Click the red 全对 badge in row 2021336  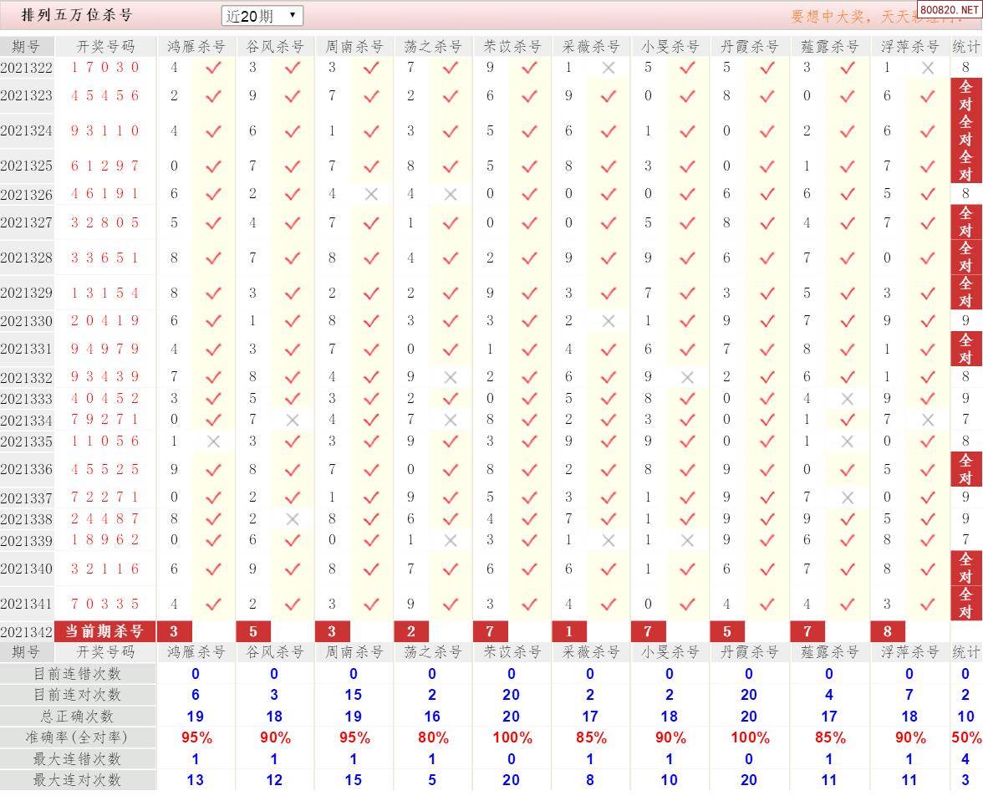point(966,469)
